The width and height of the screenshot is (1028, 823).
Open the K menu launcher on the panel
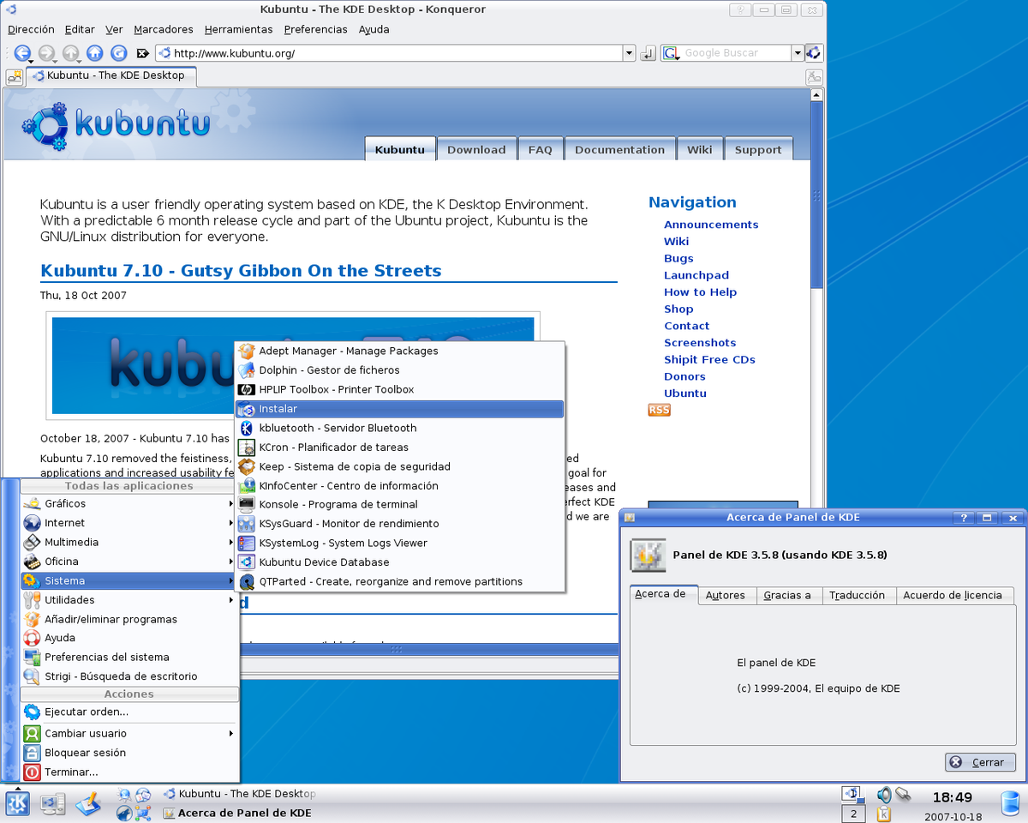18,803
